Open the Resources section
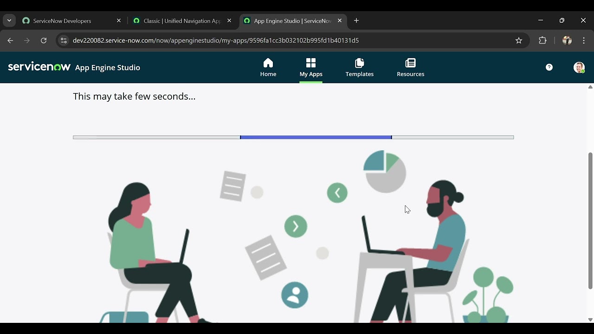This screenshot has height=334, width=594. pos(411,68)
